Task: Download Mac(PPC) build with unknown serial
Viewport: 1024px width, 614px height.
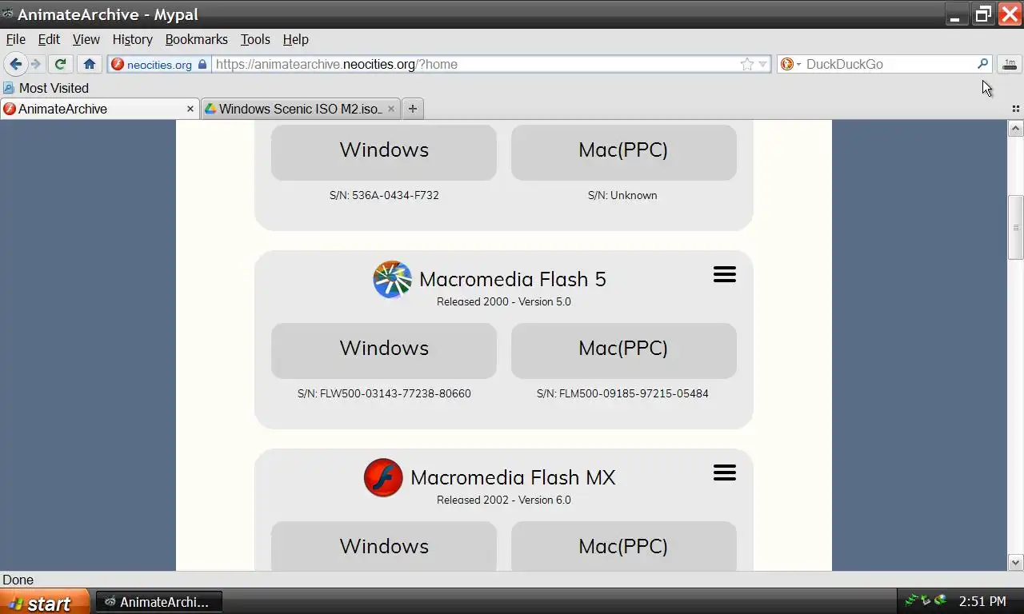Action: (x=624, y=151)
